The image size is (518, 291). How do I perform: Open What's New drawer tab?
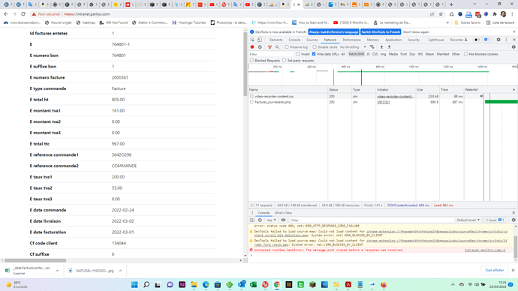point(283,213)
